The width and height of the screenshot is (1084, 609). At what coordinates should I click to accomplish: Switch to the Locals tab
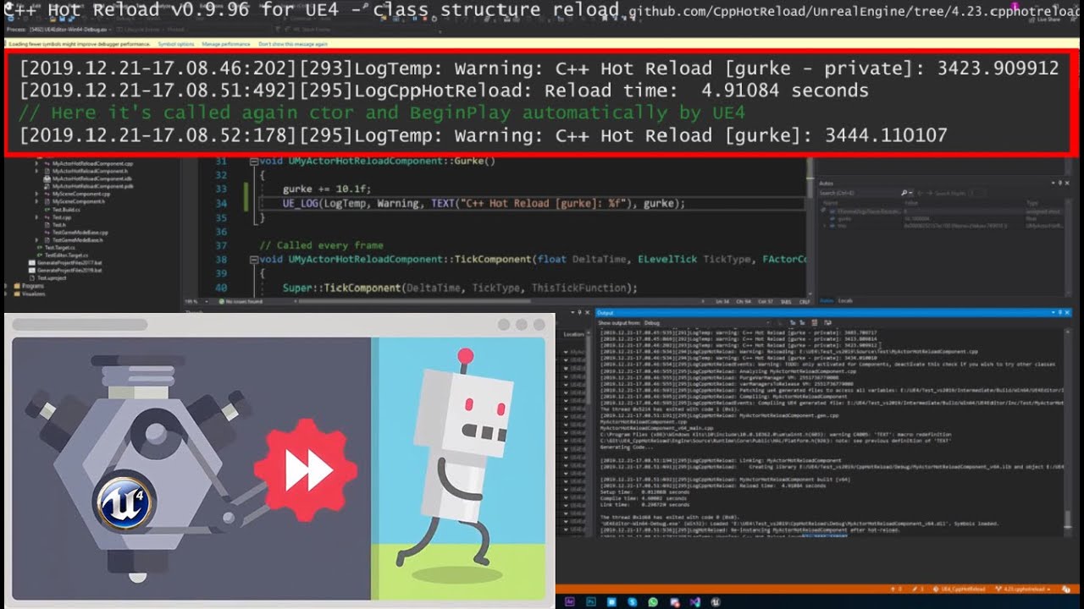click(x=845, y=300)
